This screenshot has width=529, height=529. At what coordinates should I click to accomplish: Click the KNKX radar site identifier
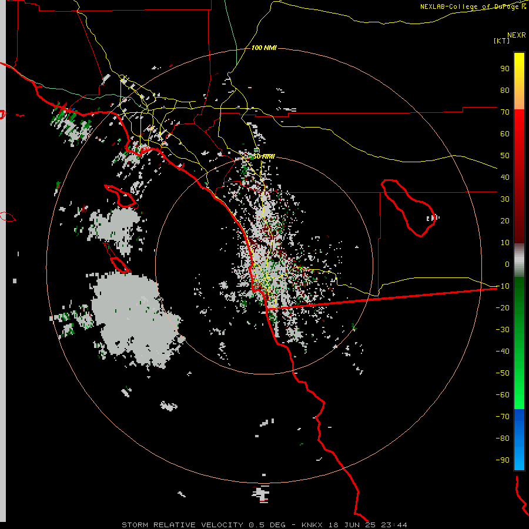pos(312,525)
